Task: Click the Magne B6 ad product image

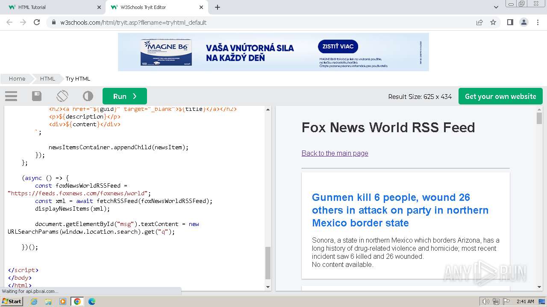Action: [166, 52]
